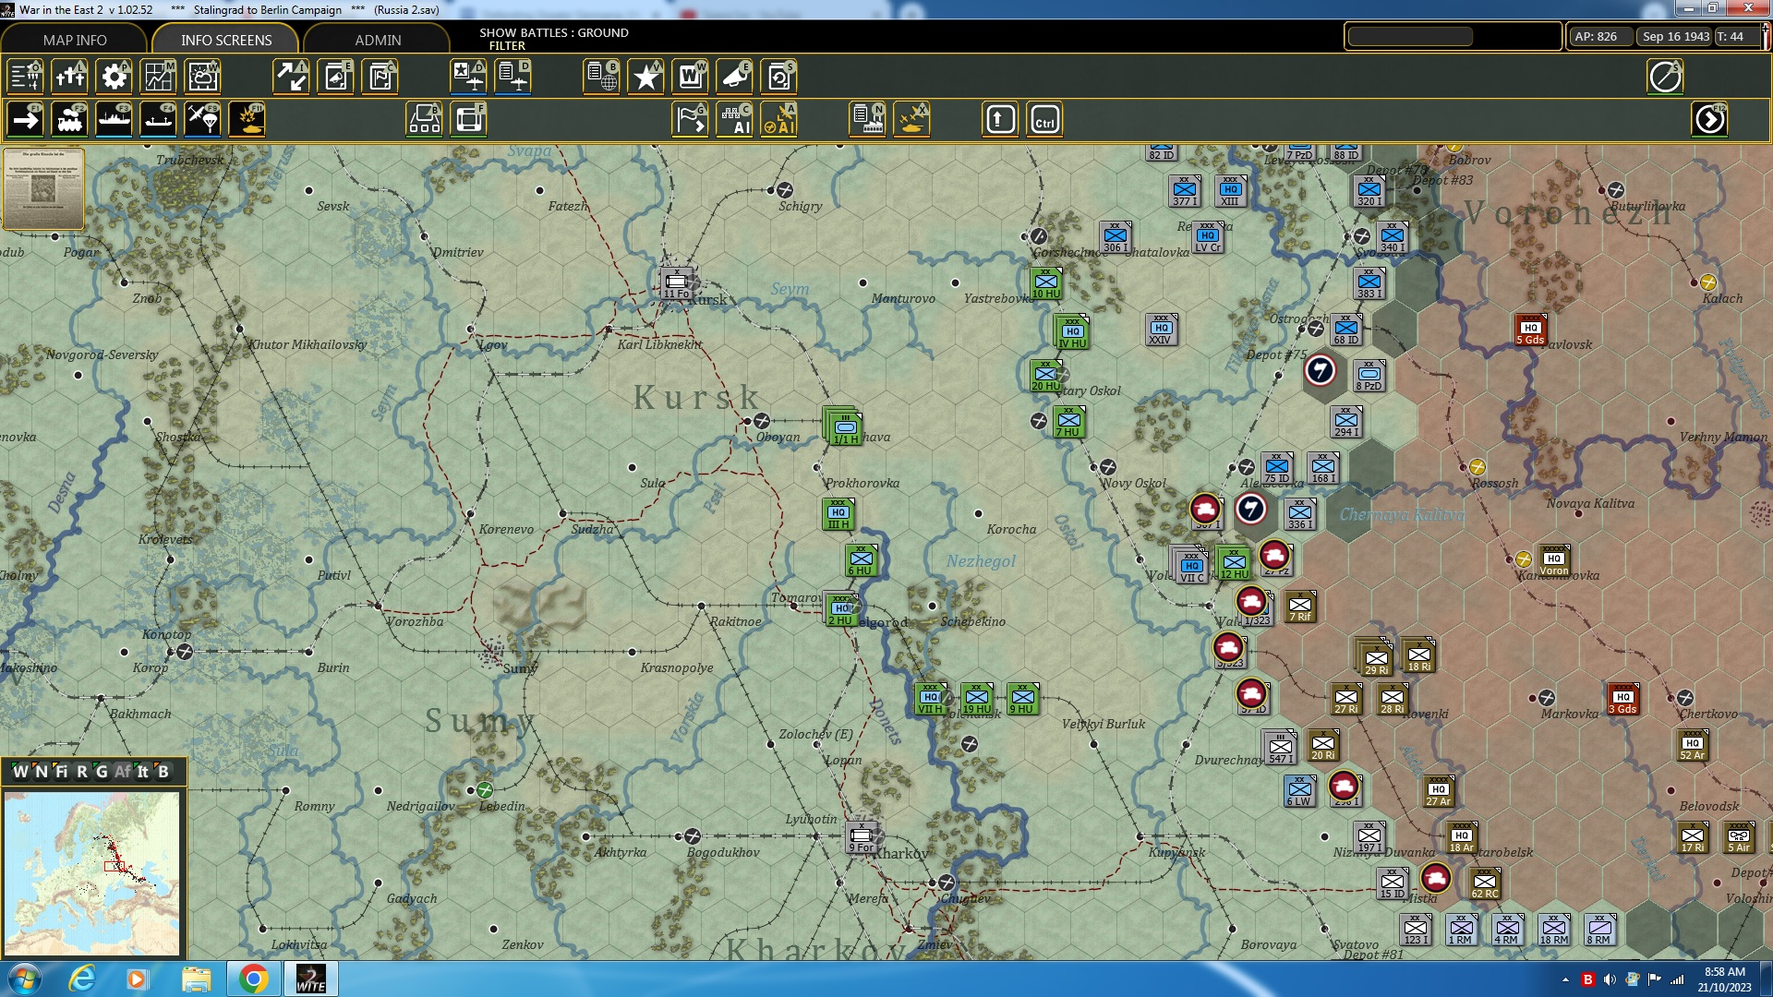The image size is (1773, 997).
Task: Select the rail movement mode (F2)
Action: point(69,120)
